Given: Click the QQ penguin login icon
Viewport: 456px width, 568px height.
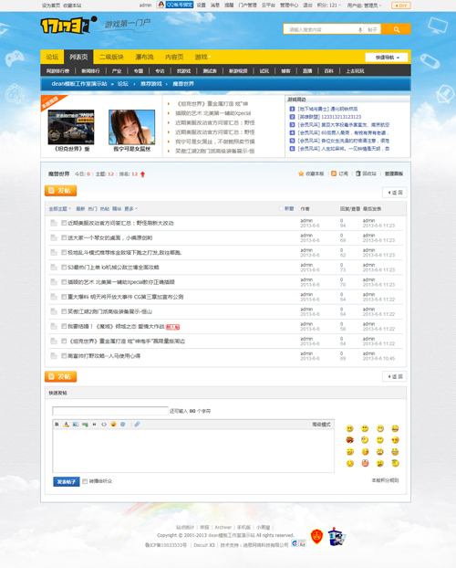Looking at the screenshot, I should 161,5.
